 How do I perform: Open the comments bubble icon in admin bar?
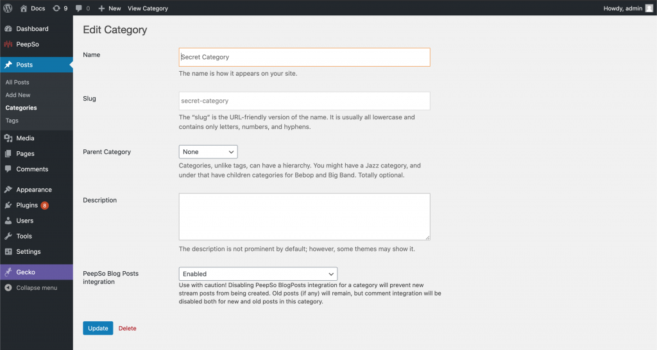coord(79,8)
